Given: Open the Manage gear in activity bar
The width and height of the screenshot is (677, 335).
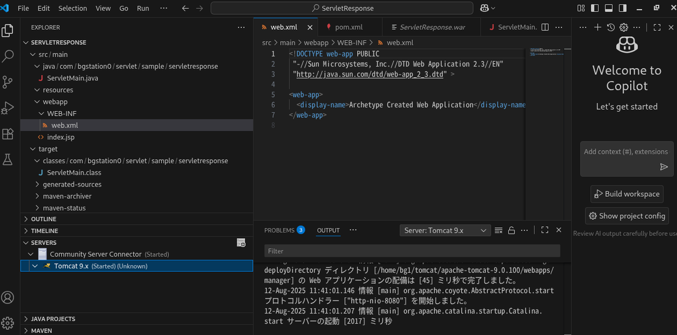Looking at the screenshot, I should pos(8,323).
